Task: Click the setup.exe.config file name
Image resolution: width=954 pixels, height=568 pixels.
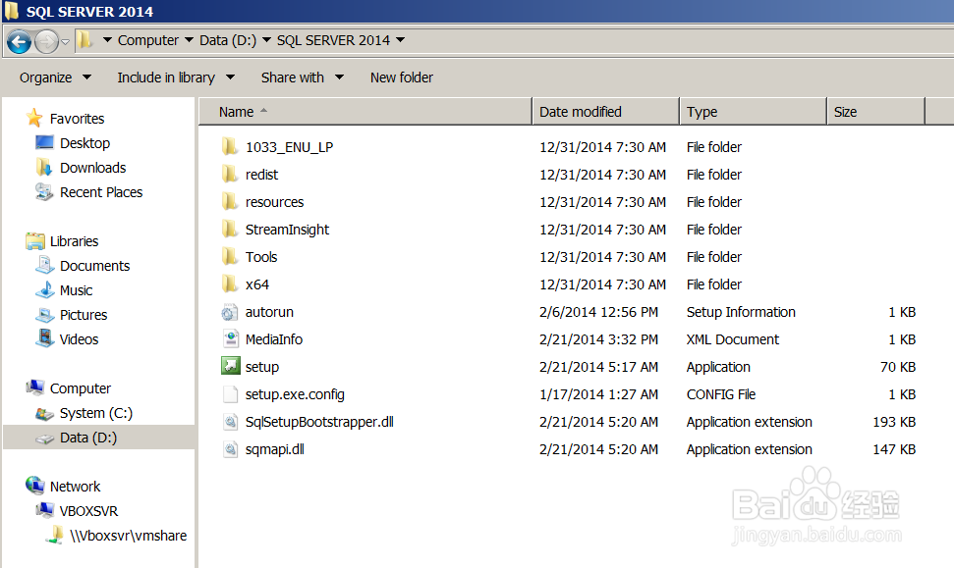Action: pyautogui.click(x=295, y=394)
